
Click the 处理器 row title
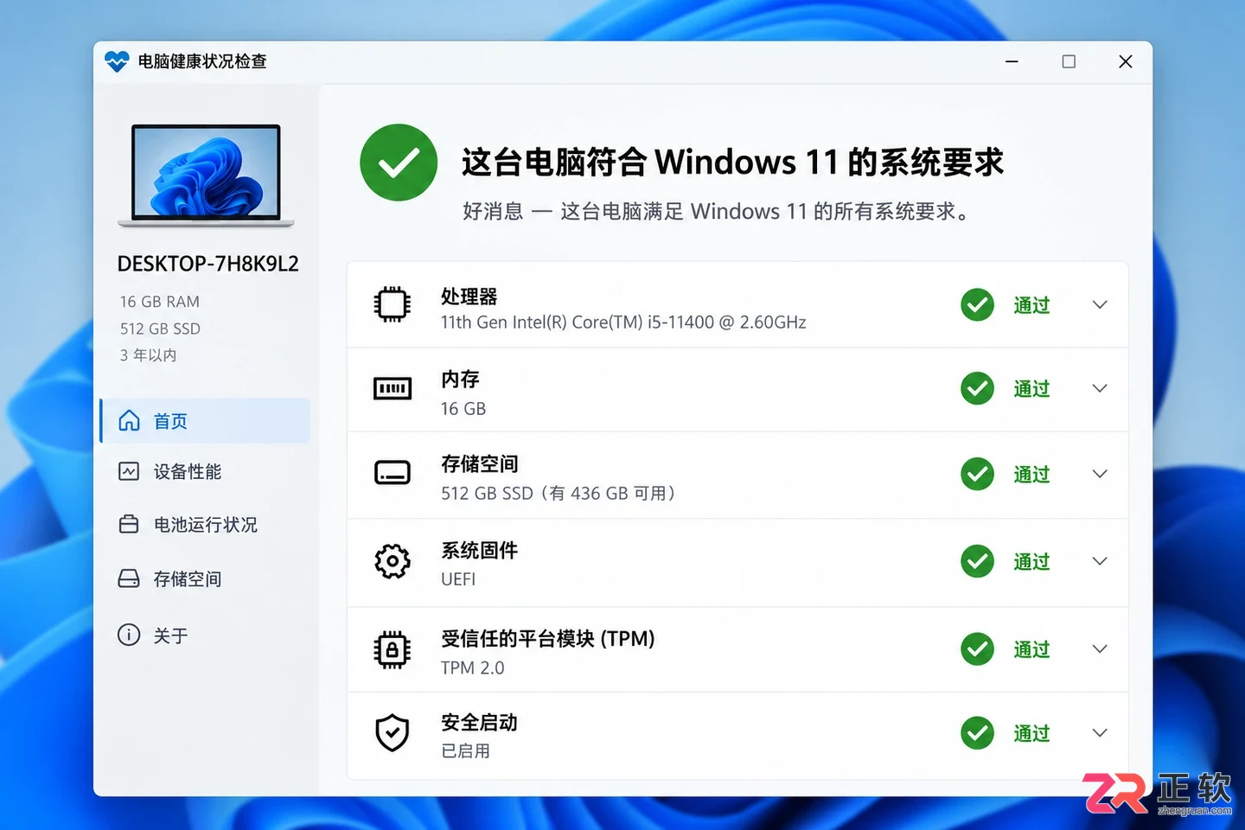(x=469, y=297)
